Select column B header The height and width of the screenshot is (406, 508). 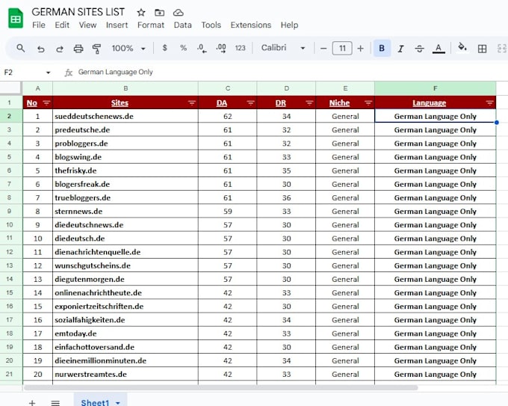[126, 88]
